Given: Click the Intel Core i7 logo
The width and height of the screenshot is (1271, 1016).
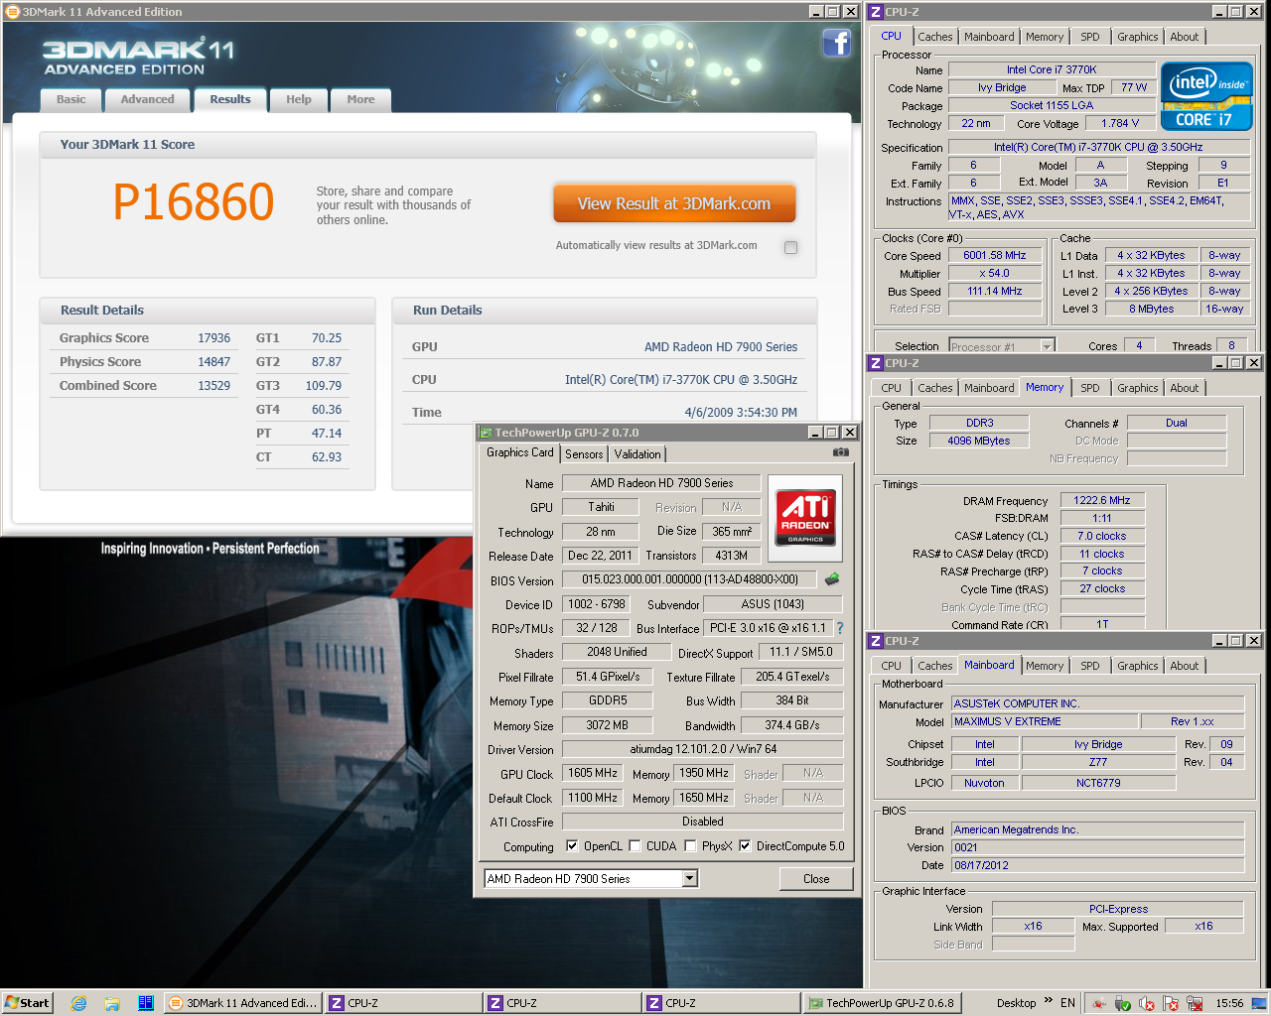Looking at the screenshot, I should point(1206,96).
